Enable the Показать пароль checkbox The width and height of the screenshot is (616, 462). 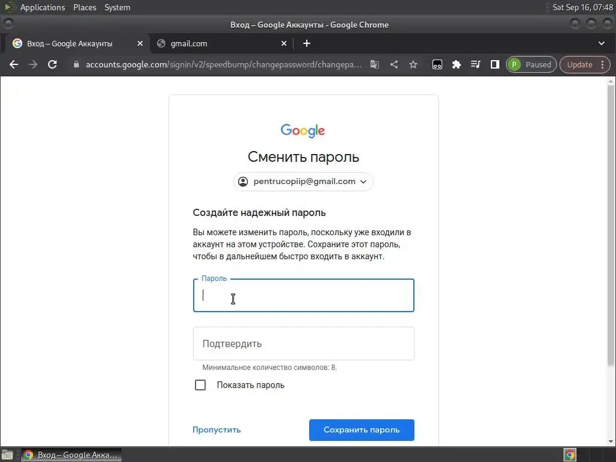(x=200, y=385)
